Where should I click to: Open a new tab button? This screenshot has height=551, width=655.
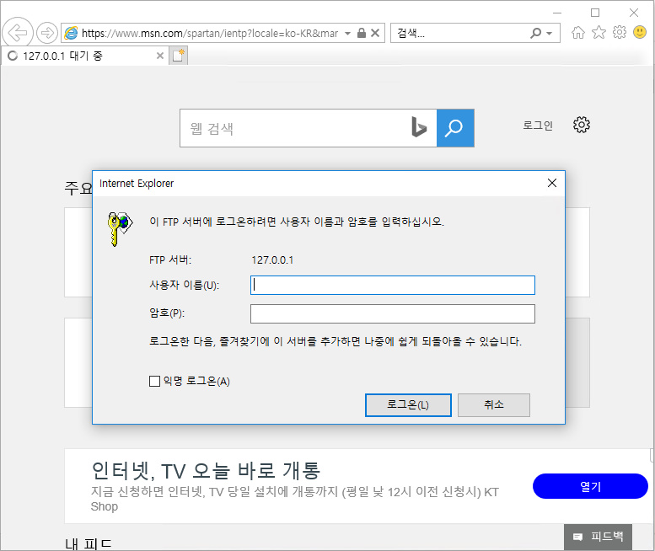179,56
